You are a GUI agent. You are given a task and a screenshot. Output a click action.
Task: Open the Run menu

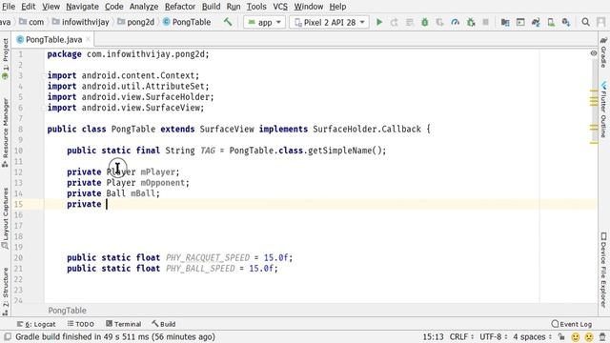coord(233,7)
